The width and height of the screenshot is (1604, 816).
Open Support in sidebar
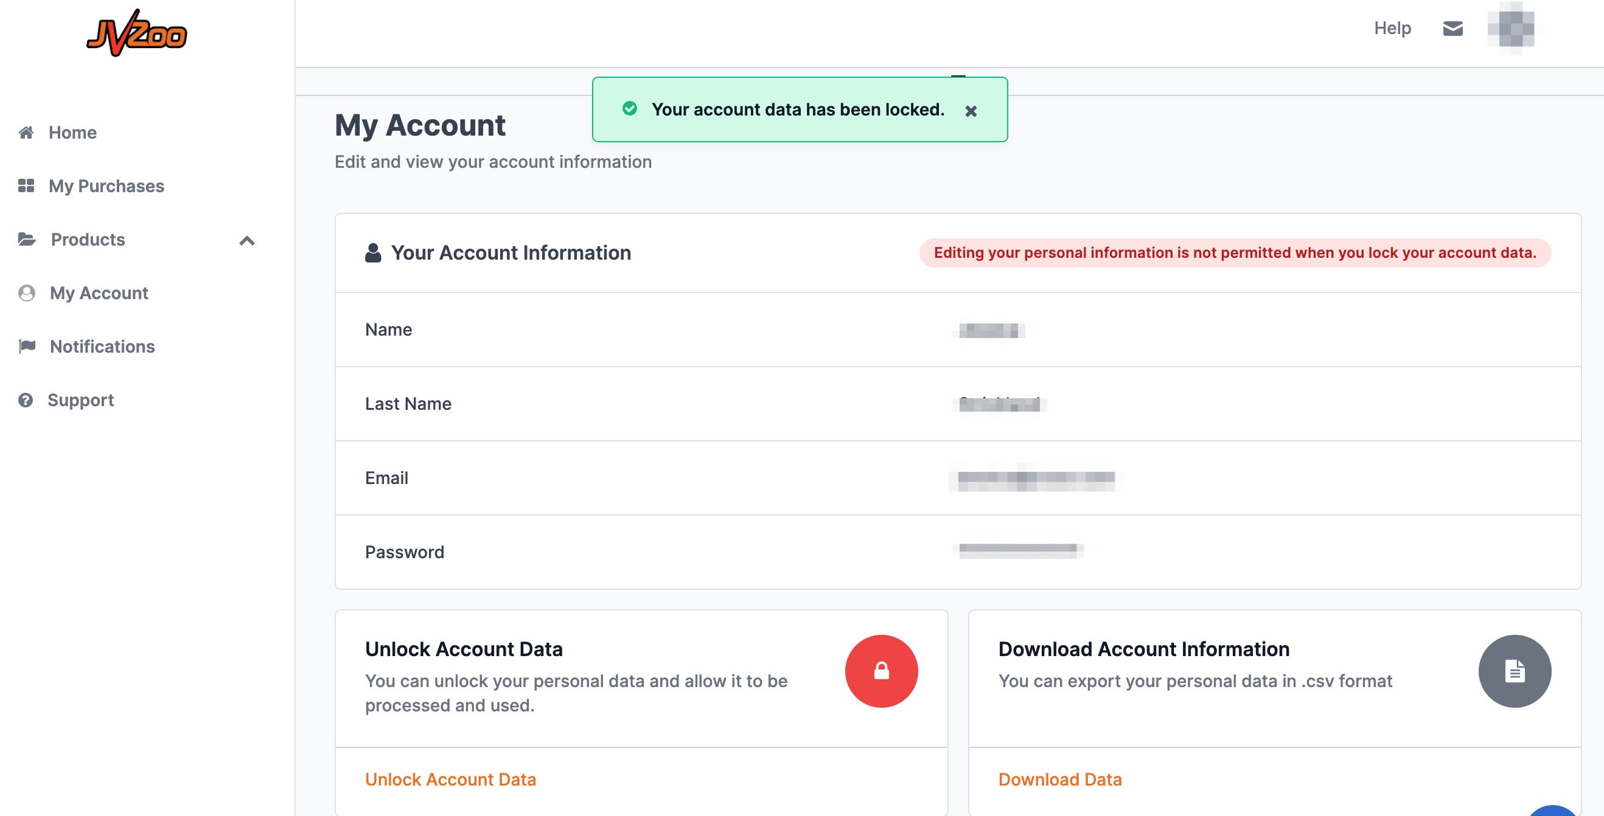coord(80,400)
